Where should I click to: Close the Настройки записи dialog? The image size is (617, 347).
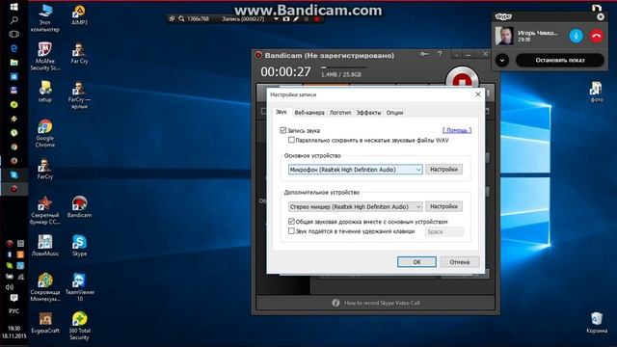click(x=478, y=94)
